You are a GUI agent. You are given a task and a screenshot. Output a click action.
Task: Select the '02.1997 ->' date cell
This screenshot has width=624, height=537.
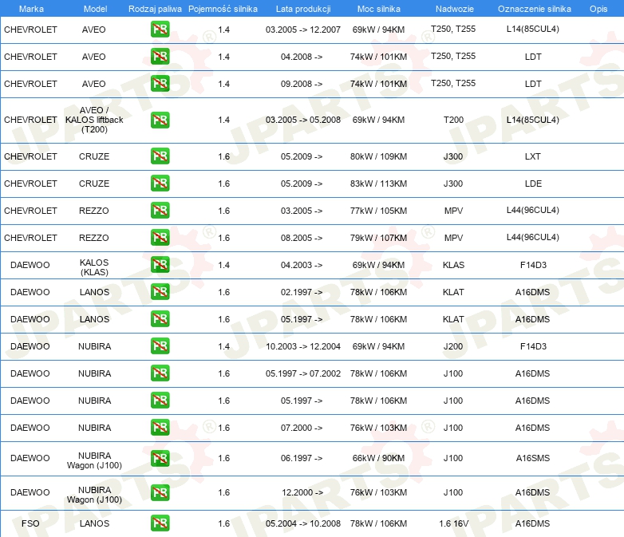pyautogui.click(x=302, y=292)
